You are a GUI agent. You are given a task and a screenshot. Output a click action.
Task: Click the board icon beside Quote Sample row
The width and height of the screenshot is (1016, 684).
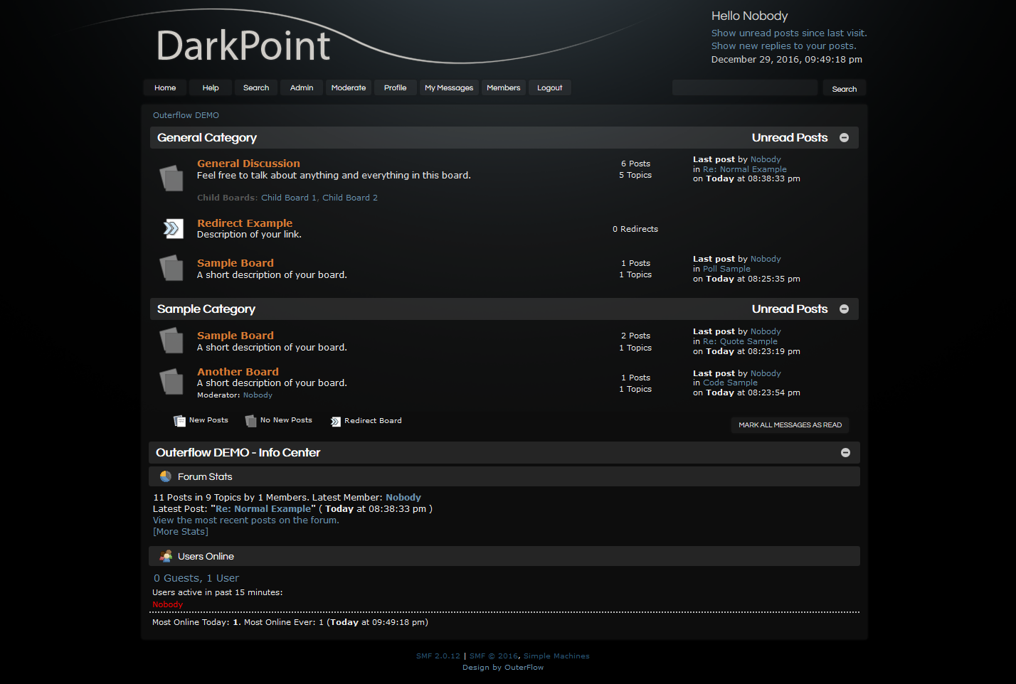point(171,341)
